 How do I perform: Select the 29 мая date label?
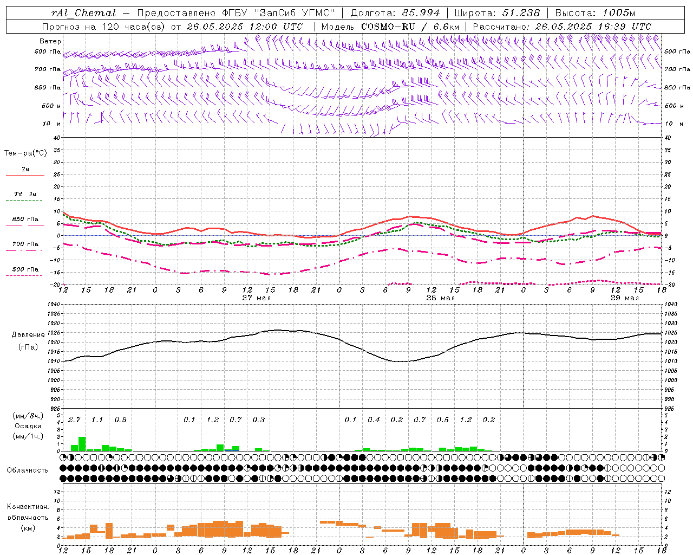[624, 298]
